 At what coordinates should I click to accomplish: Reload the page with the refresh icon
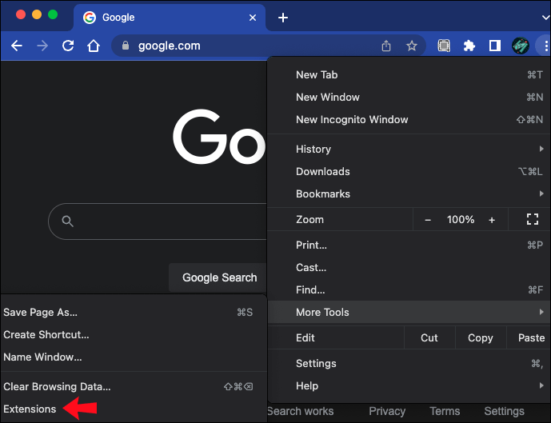tap(68, 46)
